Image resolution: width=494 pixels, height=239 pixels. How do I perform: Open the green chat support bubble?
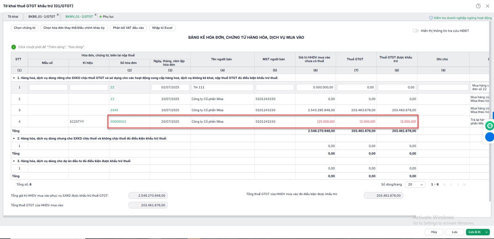click(x=490, y=126)
